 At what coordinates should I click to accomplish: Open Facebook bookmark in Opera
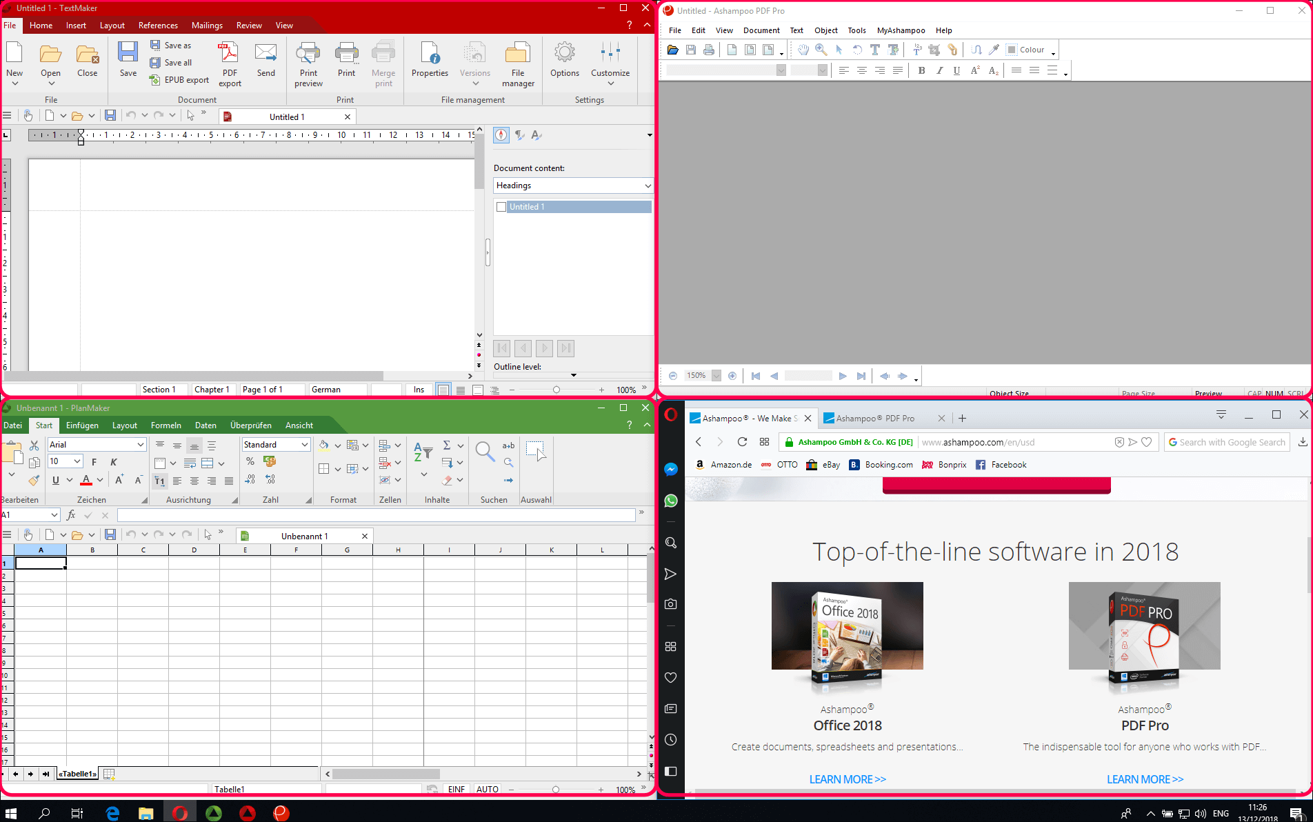pyautogui.click(x=1001, y=465)
